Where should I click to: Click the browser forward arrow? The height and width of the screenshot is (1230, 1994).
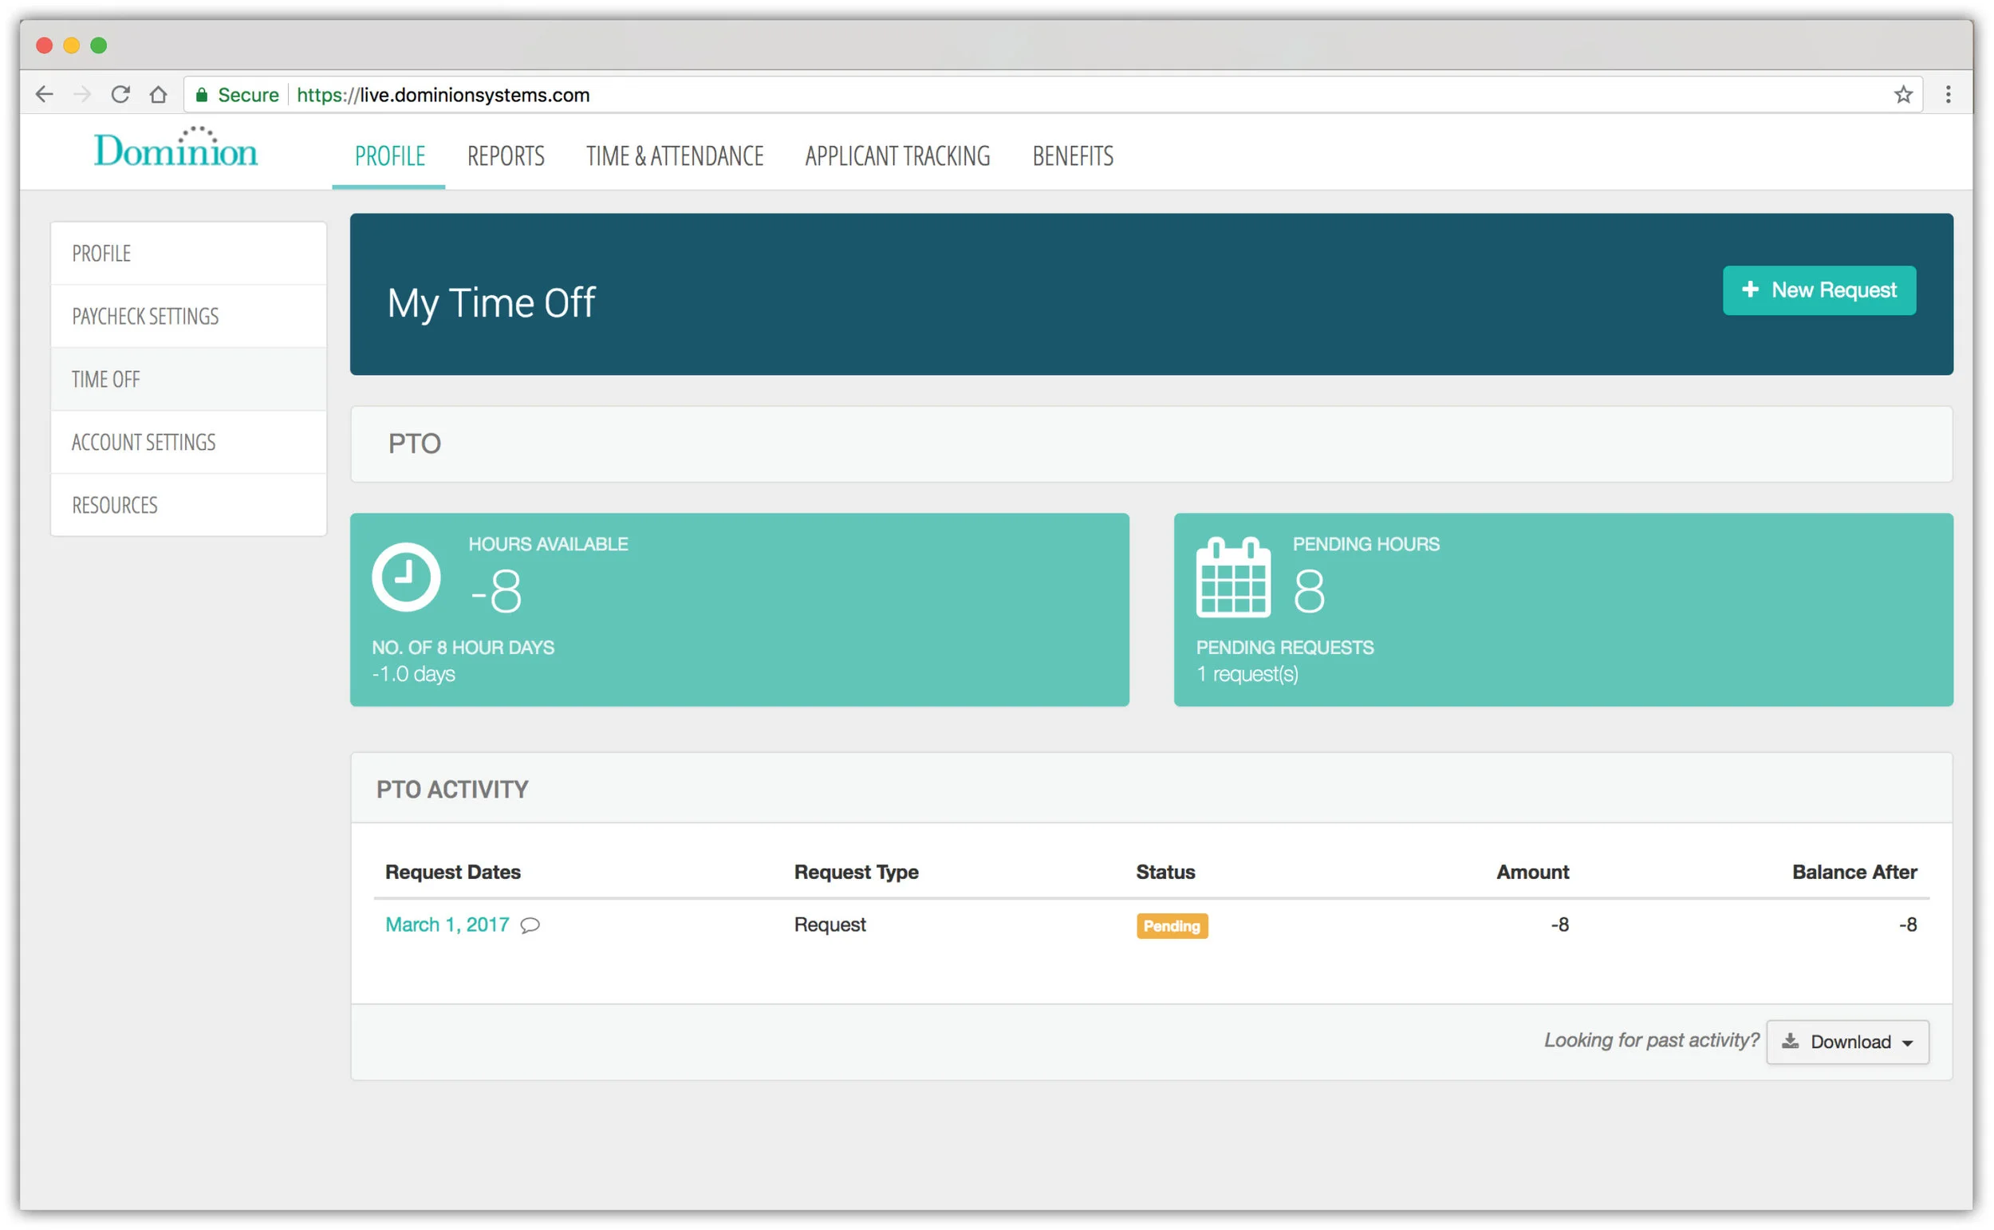82,94
